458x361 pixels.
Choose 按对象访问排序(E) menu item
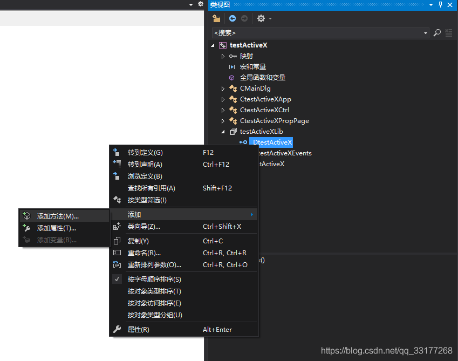184,303
